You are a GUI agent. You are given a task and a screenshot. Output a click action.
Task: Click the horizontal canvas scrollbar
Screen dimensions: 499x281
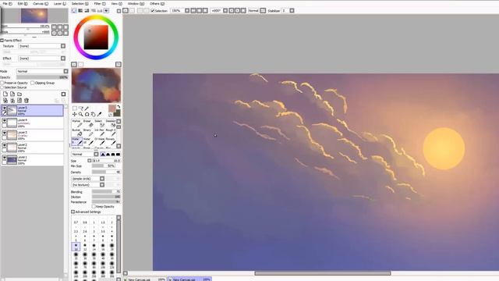tap(322, 273)
